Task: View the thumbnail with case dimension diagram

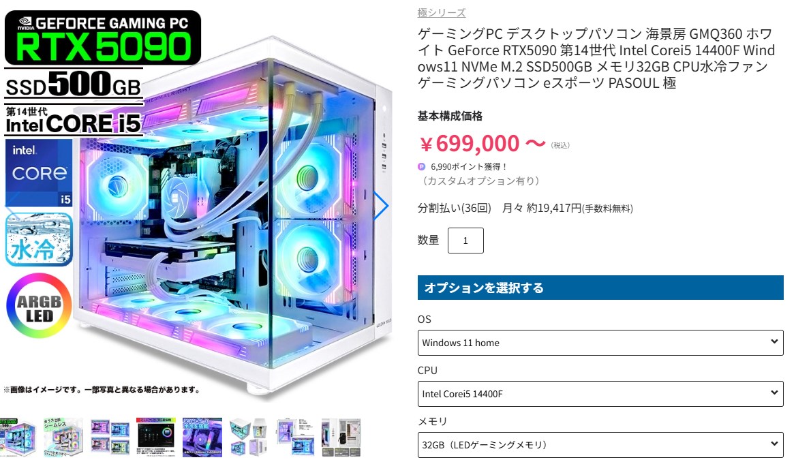Action: [x=295, y=437]
